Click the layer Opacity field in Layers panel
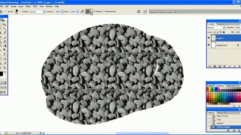Screen dimensions: 241x135 238,27
